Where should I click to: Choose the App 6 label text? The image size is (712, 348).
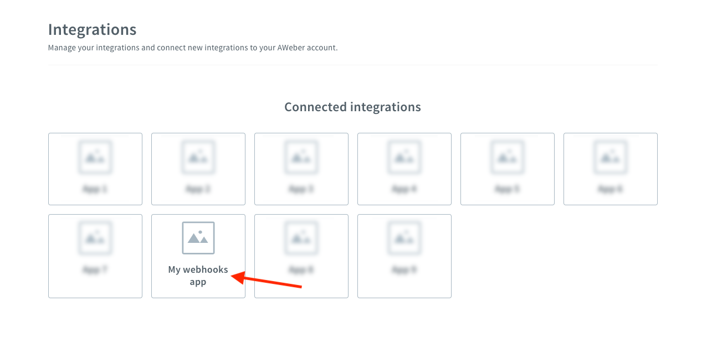611,189
